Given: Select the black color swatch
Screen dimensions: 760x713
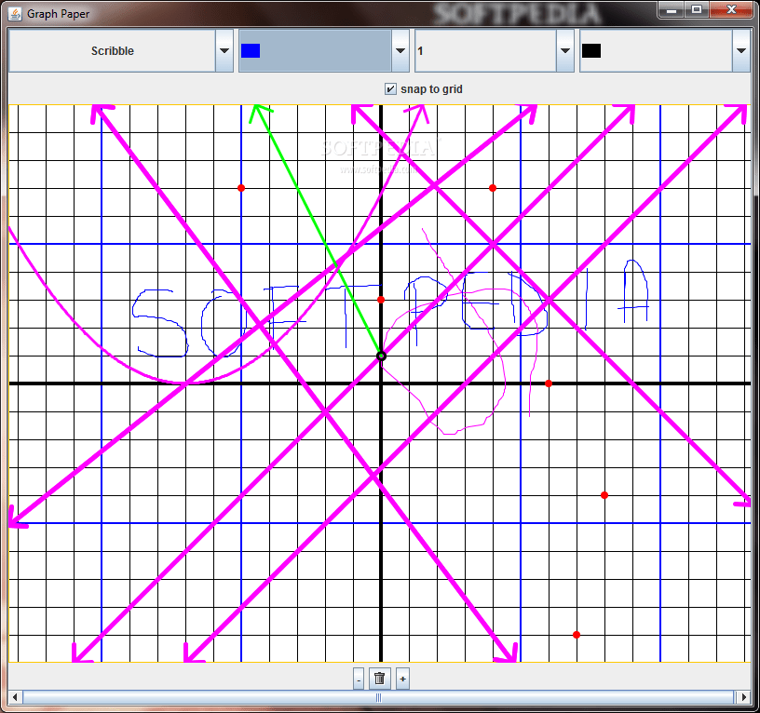Looking at the screenshot, I should (591, 51).
